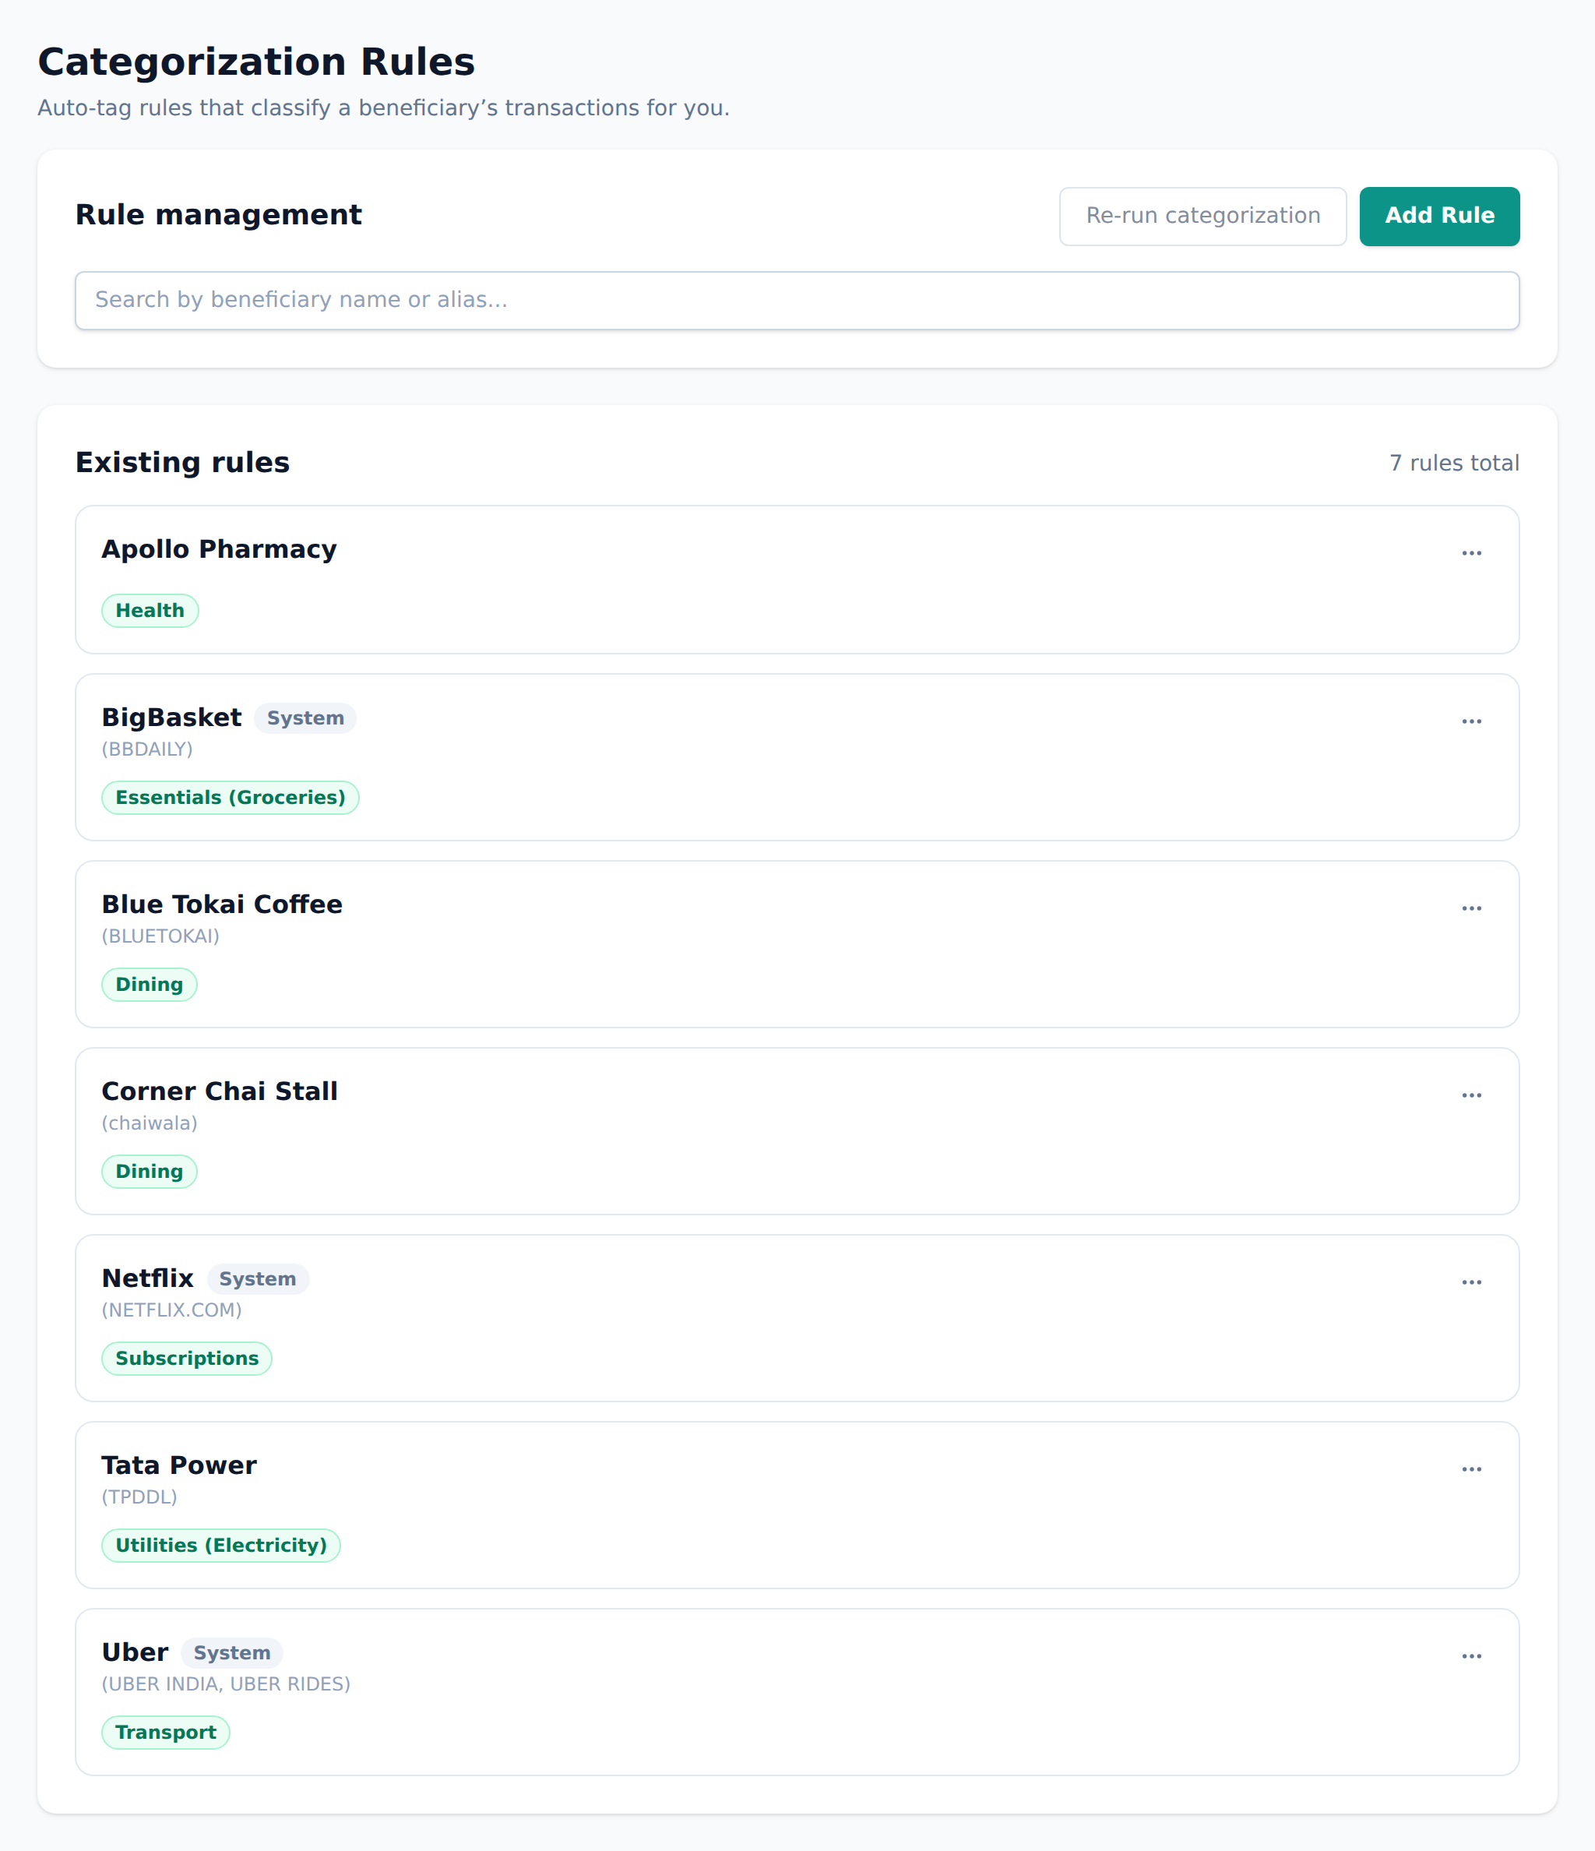1595x1851 pixels.
Task: Open the BigBasket rule options menu
Action: click(1472, 721)
